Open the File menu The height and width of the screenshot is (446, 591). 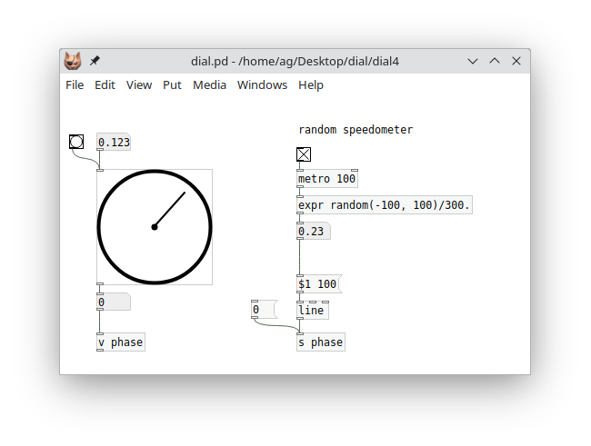[x=75, y=84]
